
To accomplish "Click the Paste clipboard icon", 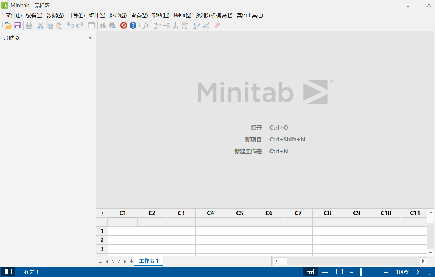I will click(x=59, y=25).
